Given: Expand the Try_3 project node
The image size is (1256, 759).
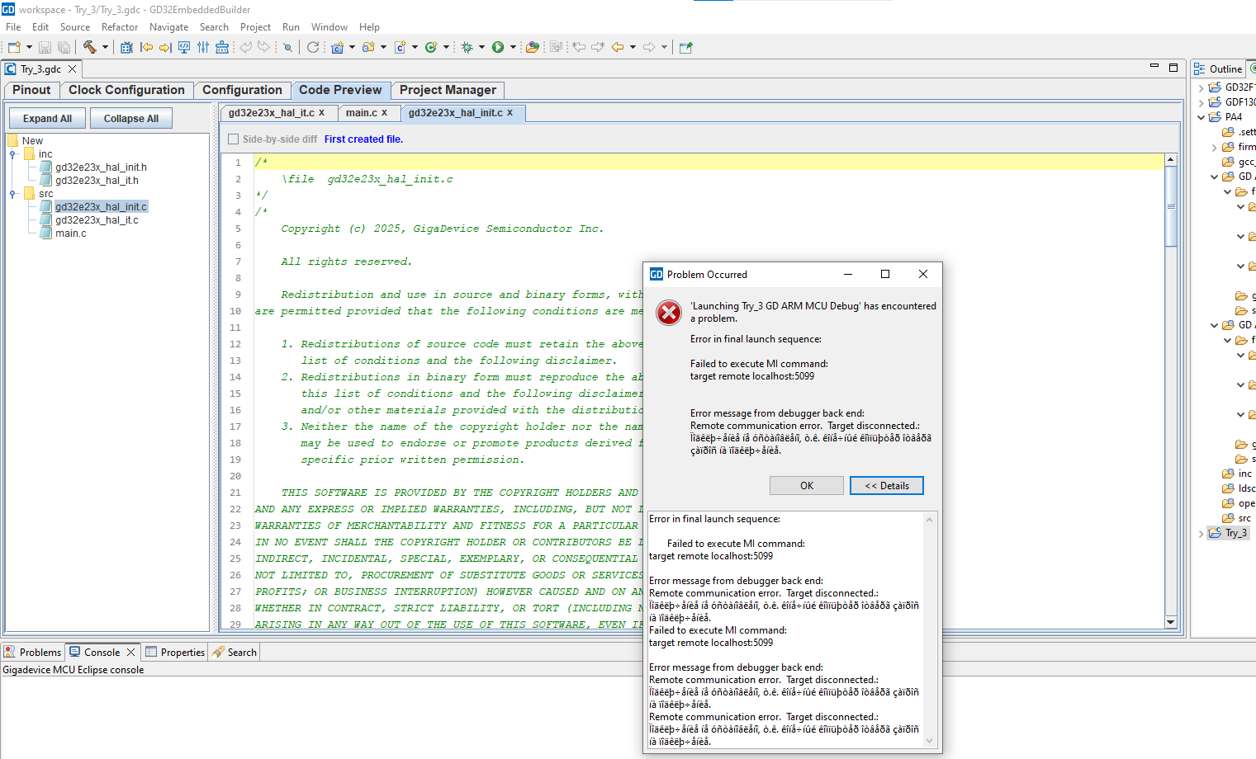Looking at the screenshot, I should (x=1201, y=534).
